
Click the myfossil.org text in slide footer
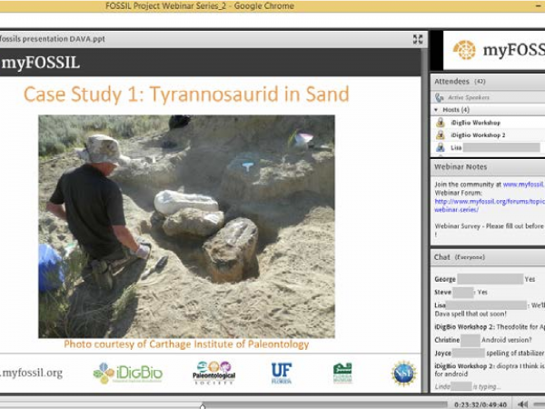[32, 373]
